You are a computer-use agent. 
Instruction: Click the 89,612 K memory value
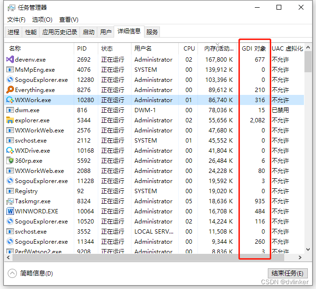point(221,90)
